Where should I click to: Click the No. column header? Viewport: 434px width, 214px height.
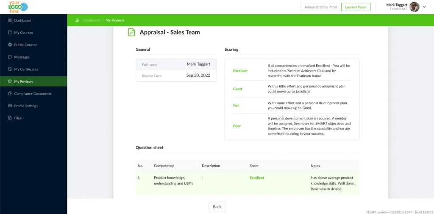click(140, 166)
